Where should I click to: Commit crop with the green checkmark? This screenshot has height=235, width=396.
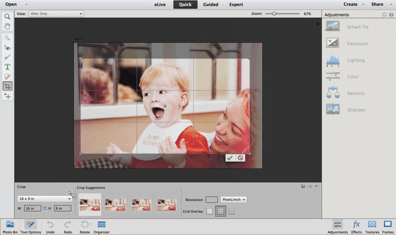[x=230, y=158]
